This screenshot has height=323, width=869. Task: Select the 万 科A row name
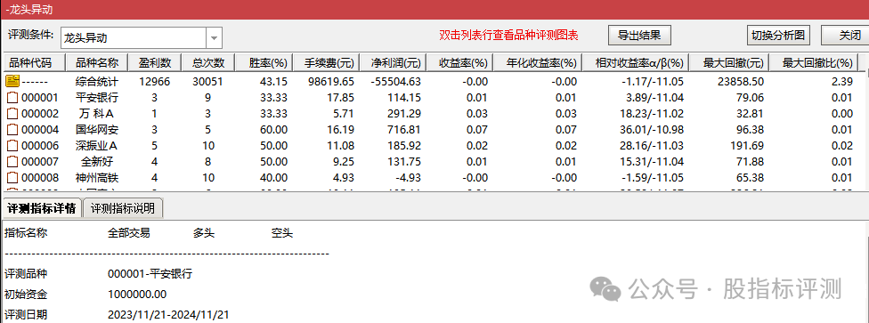(97, 114)
